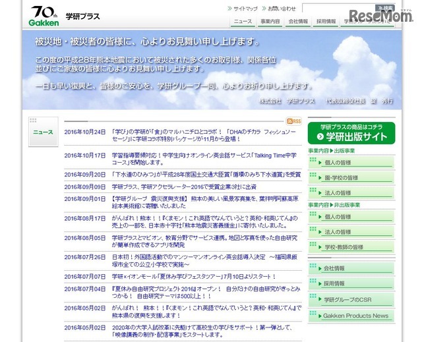Open the 学研プラスとマピオン service news
The width and height of the screenshot is (422, 342).
click(x=205, y=241)
